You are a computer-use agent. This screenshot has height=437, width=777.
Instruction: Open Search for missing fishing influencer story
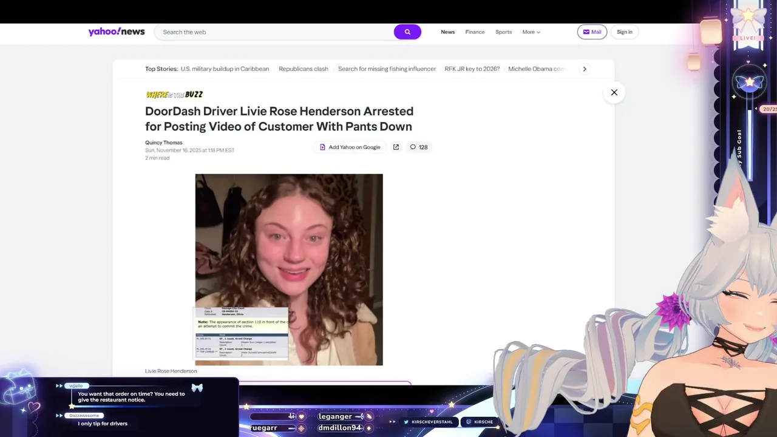tap(387, 69)
